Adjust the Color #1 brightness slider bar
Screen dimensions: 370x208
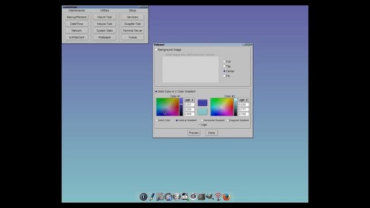tap(181, 107)
